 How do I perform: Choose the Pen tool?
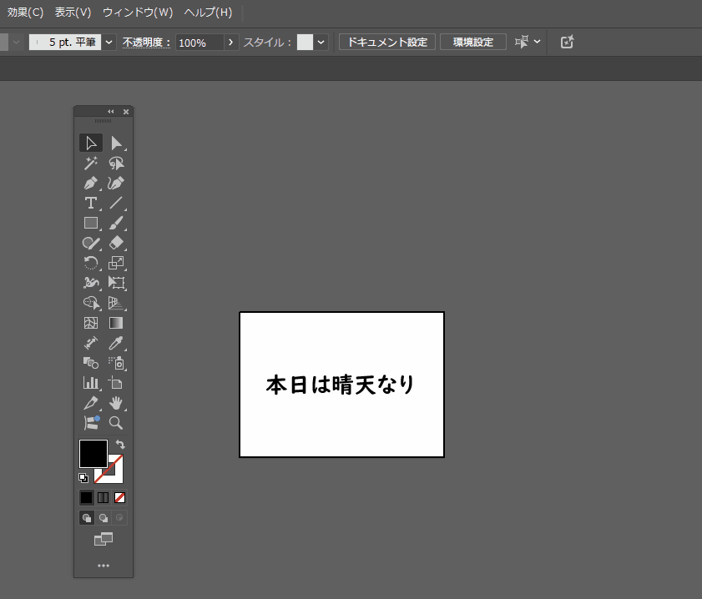(x=90, y=183)
